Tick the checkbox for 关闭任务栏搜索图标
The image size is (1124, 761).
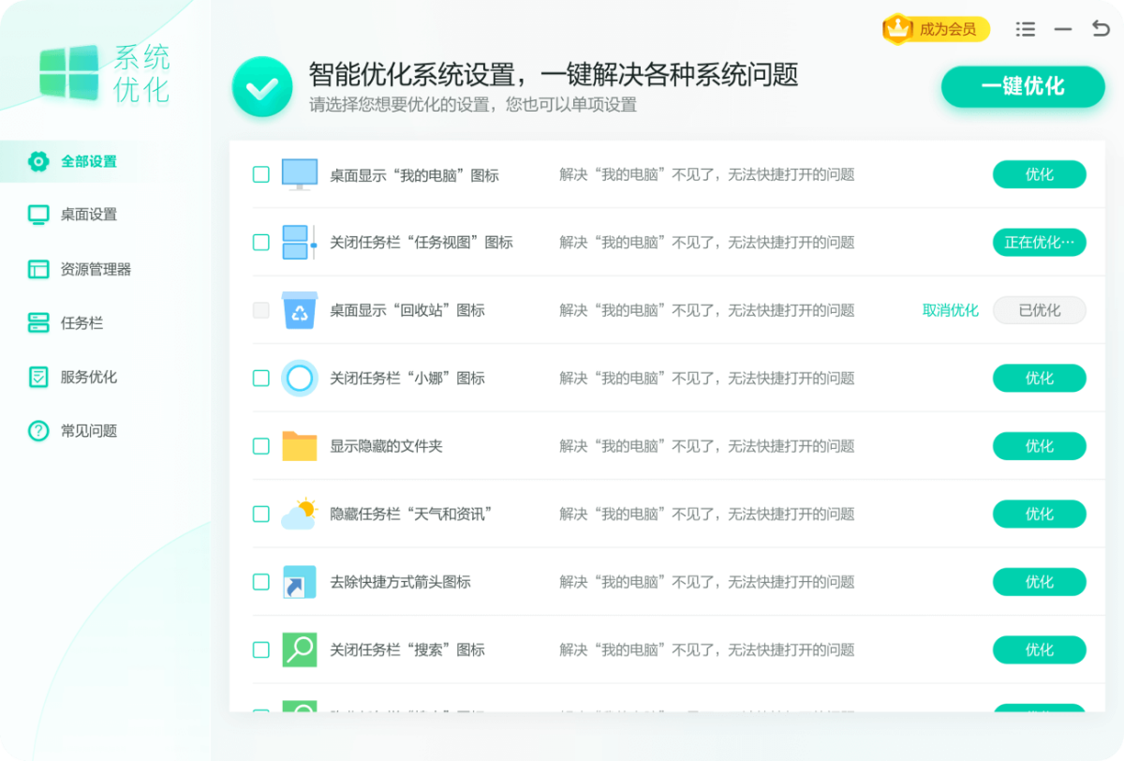[260, 649]
